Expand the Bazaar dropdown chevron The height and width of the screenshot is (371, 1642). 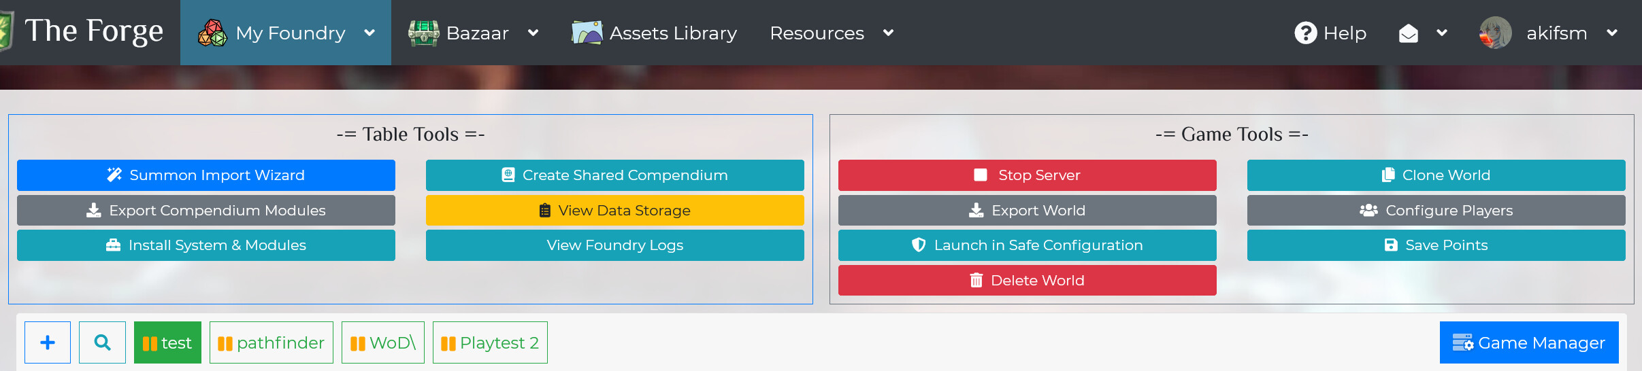(x=533, y=33)
